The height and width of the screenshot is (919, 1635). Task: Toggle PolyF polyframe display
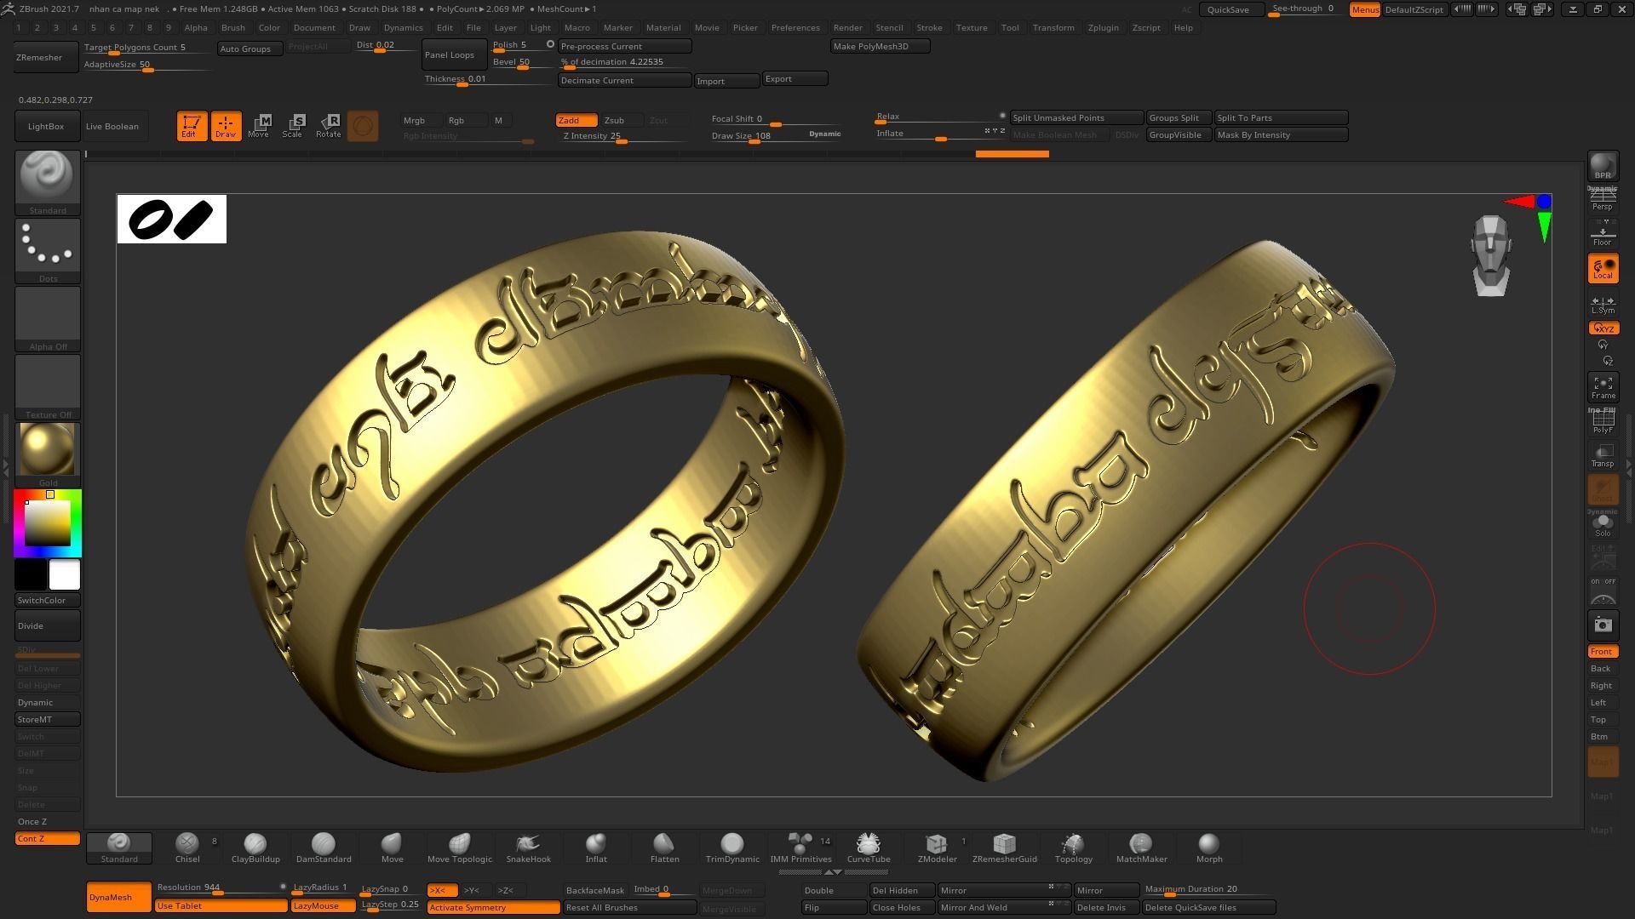coord(1603,422)
